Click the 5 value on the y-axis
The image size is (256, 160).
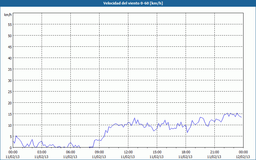[x=11, y=136]
